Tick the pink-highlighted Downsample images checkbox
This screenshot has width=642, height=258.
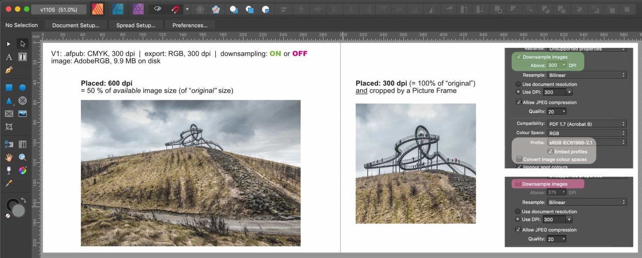point(518,184)
